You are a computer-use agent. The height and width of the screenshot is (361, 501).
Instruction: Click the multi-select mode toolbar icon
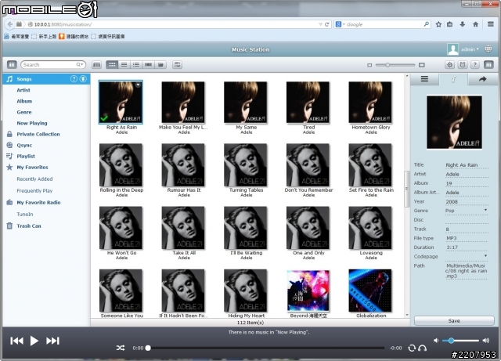[x=178, y=64]
